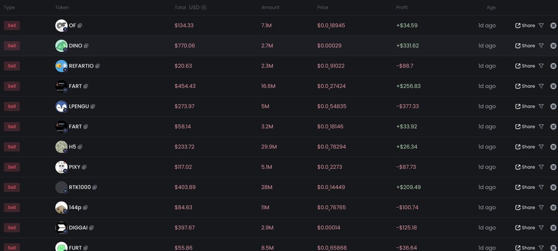Click the Sell badge in the H5 row
The width and height of the screenshot is (558, 251).
(x=12, y=147)
